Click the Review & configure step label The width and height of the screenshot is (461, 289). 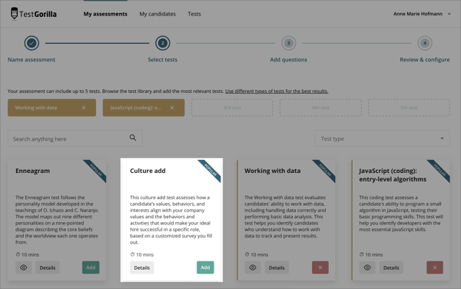click(425, 60)
